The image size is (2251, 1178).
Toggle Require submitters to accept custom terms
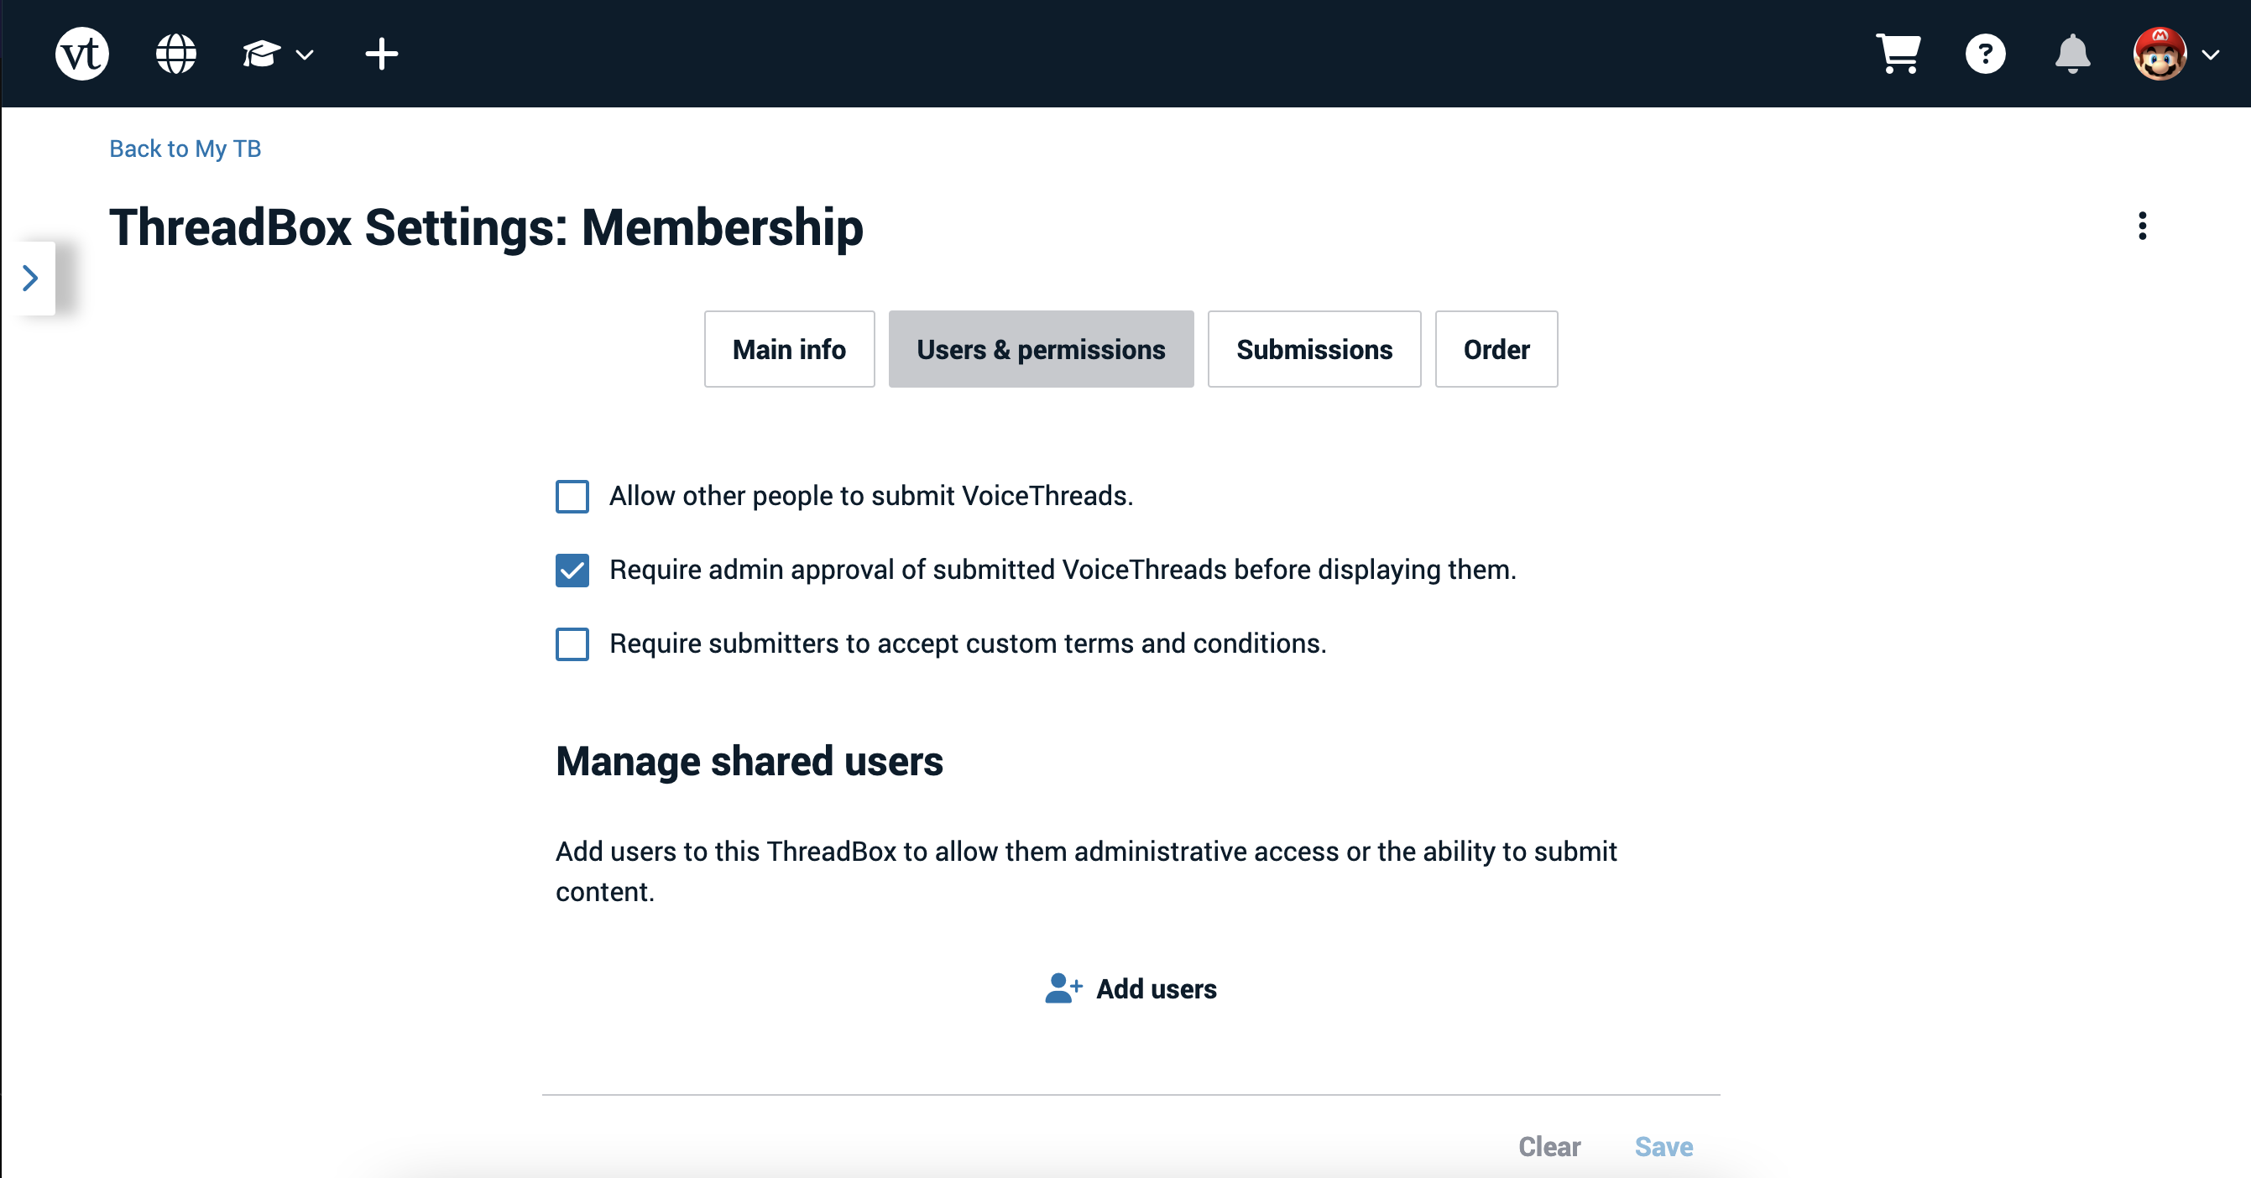[x=572, y=643]
